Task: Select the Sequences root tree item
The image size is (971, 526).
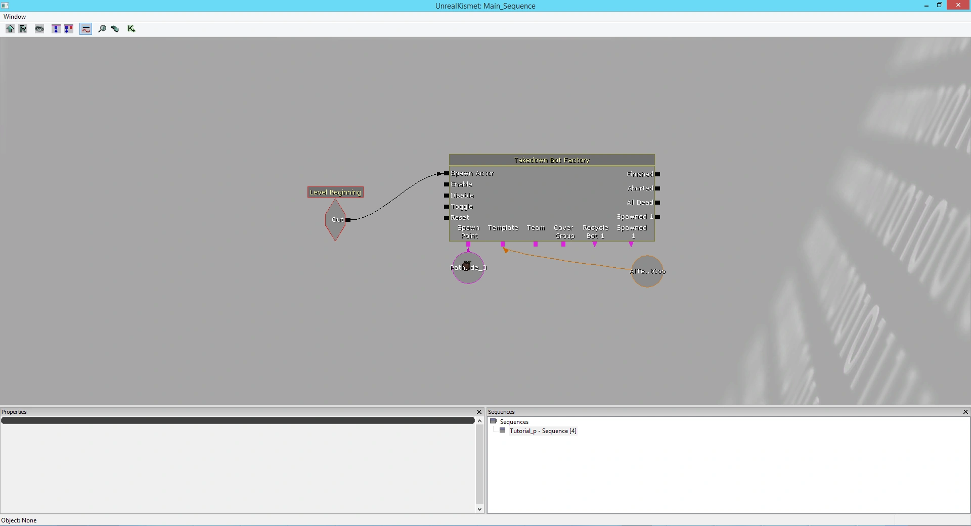Action: click(x=514, y=422)
